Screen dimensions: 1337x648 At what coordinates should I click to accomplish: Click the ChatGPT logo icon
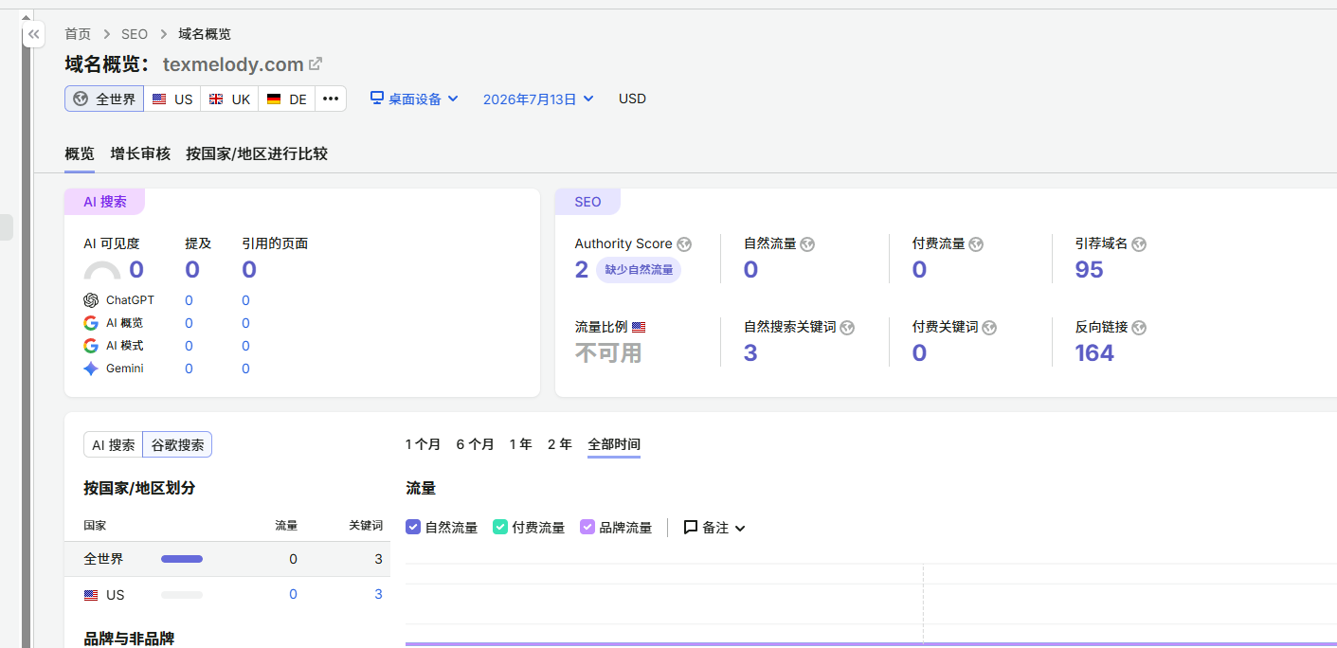coord(91,300)
